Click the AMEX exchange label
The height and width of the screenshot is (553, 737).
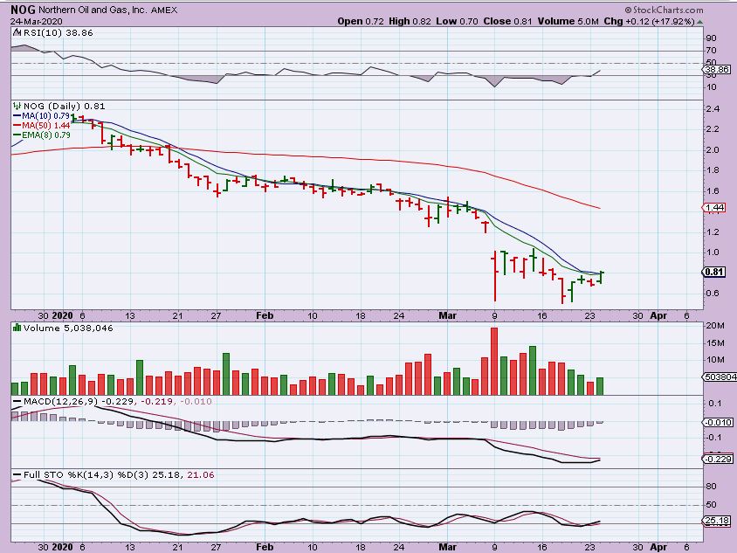(x=164, y=10)
